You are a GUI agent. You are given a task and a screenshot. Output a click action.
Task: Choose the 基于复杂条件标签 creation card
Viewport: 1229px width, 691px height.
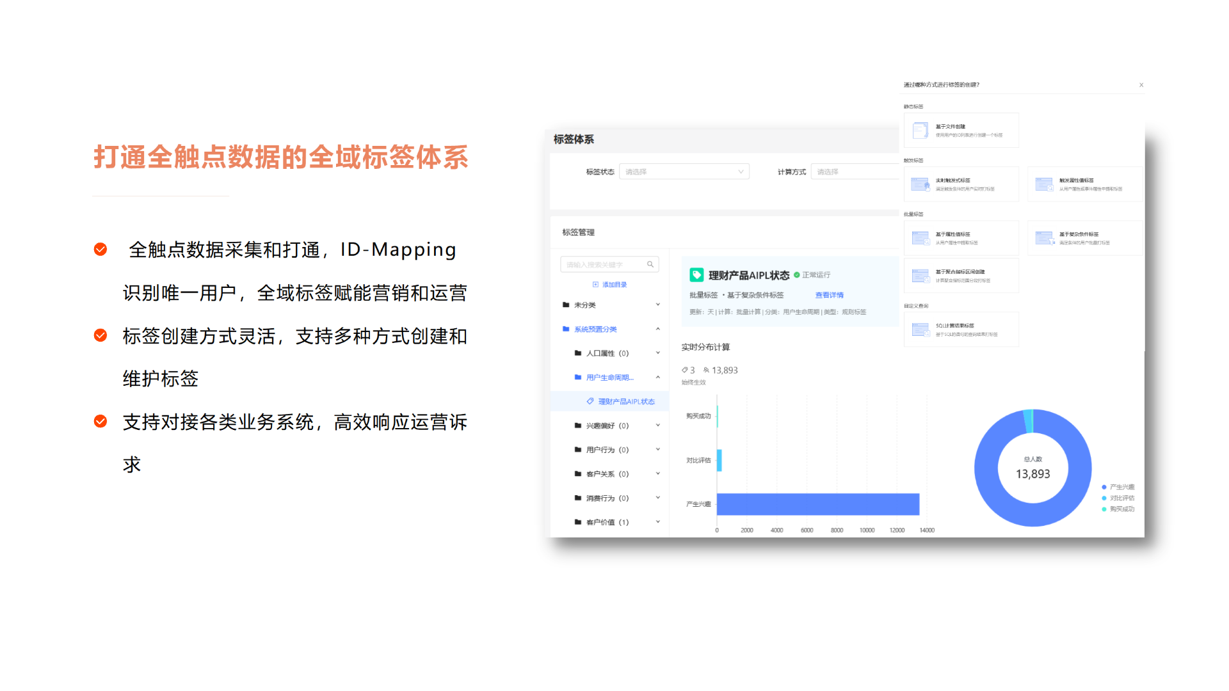click(x=1085, y=238)
